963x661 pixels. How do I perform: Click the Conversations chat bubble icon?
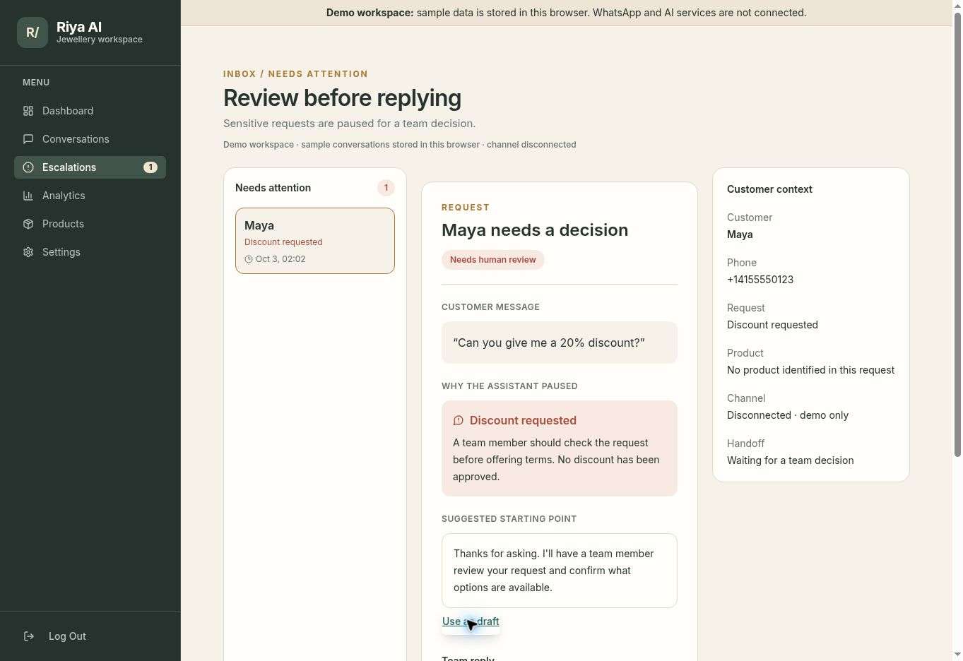pyautogui.click(x=28, y=139)
